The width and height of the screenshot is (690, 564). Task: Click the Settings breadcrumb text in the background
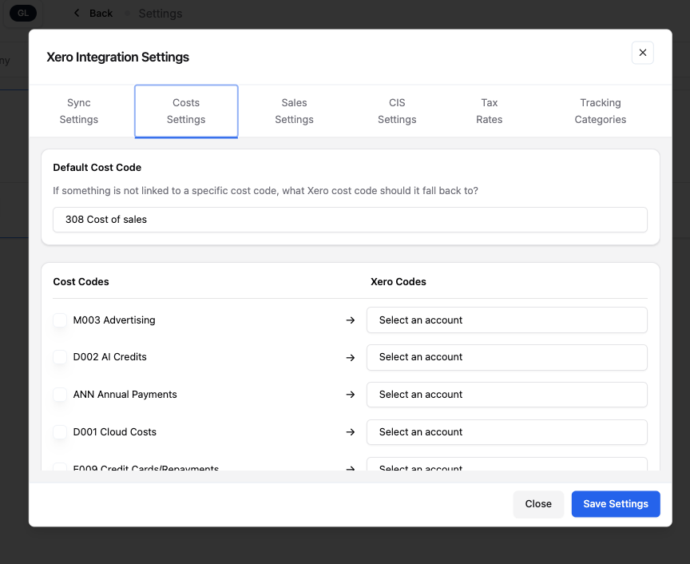(x=161, y=14)
